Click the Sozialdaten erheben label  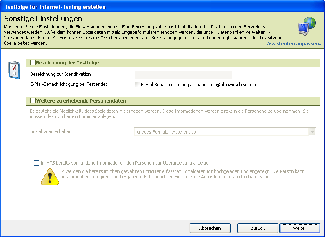coord(51,131)
